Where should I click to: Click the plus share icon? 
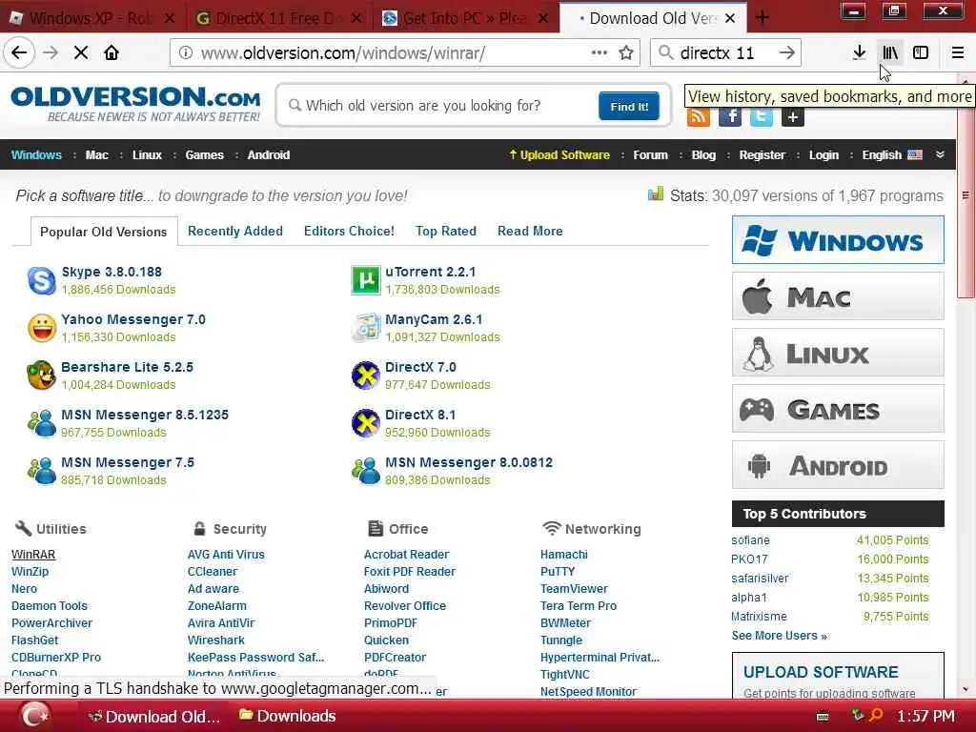click(x=792, y=116)
